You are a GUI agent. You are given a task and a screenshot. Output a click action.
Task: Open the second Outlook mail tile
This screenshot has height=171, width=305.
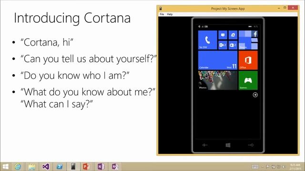(233, 45)
